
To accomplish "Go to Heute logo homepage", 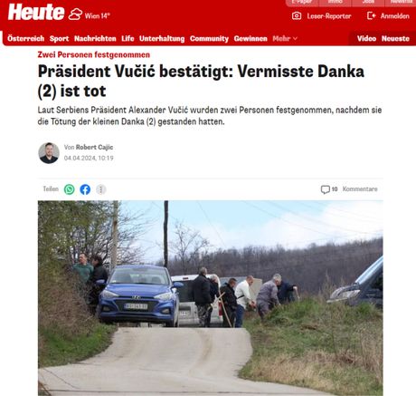I will (36, 13).
